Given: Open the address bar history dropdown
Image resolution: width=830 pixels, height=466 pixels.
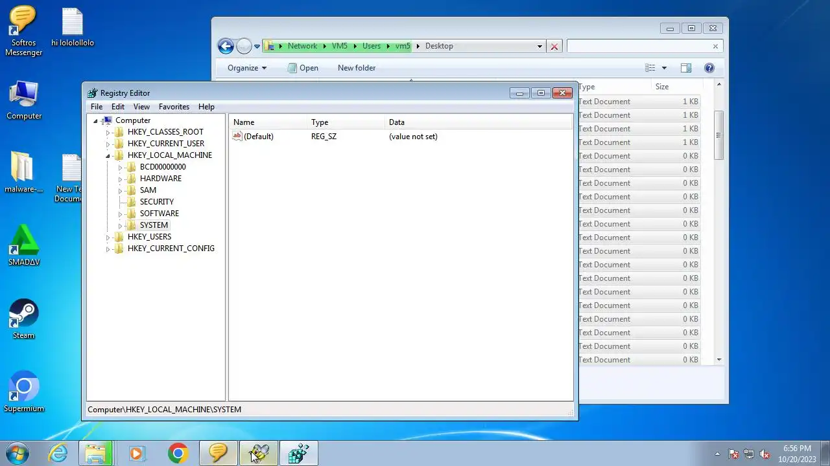Looking at the screenshot, I should click(539, 47).
